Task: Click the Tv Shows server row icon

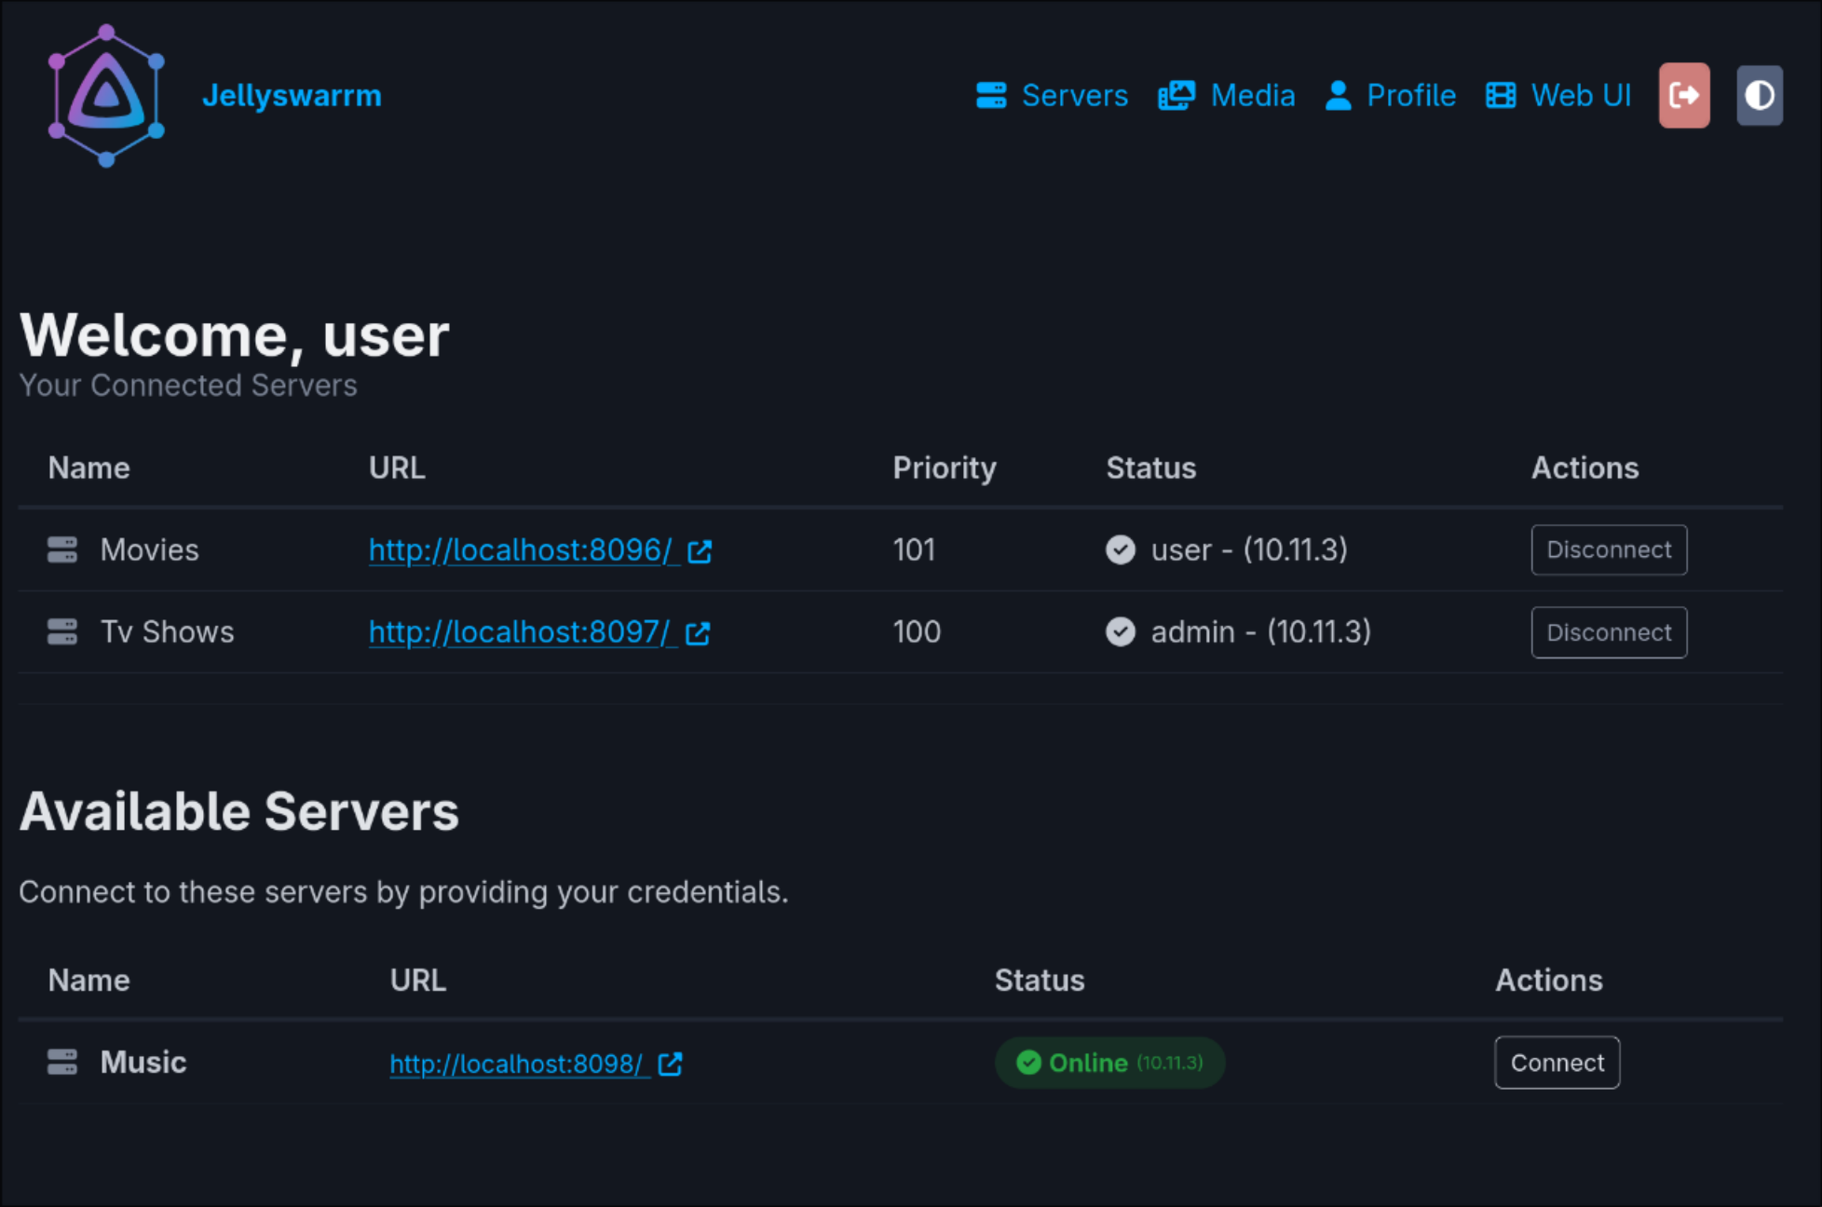Action: tap(62, 631)
